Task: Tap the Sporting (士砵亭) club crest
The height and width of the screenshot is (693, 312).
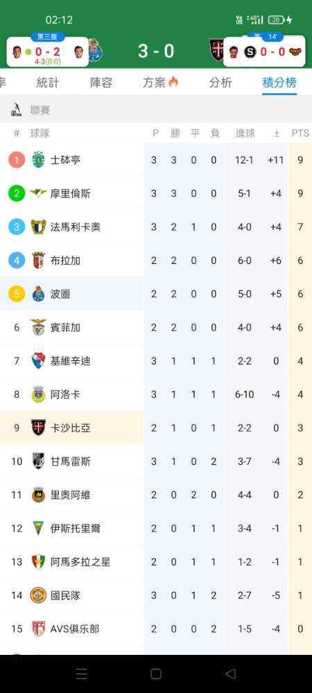Action: [x=38, y=159]
